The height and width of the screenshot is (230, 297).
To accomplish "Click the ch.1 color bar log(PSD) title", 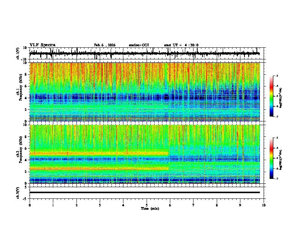I will (x=280, y=98).
